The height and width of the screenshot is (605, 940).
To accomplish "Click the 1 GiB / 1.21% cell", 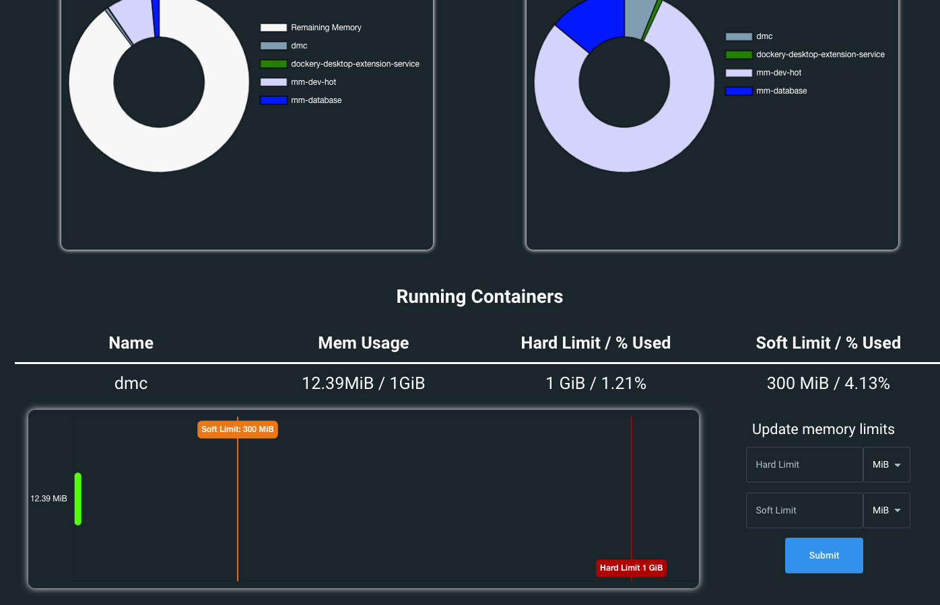I will [x=596, y=383].
